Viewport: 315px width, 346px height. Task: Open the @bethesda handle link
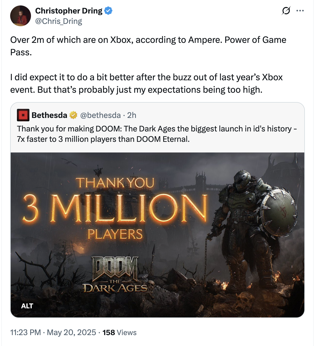(100, 115)
